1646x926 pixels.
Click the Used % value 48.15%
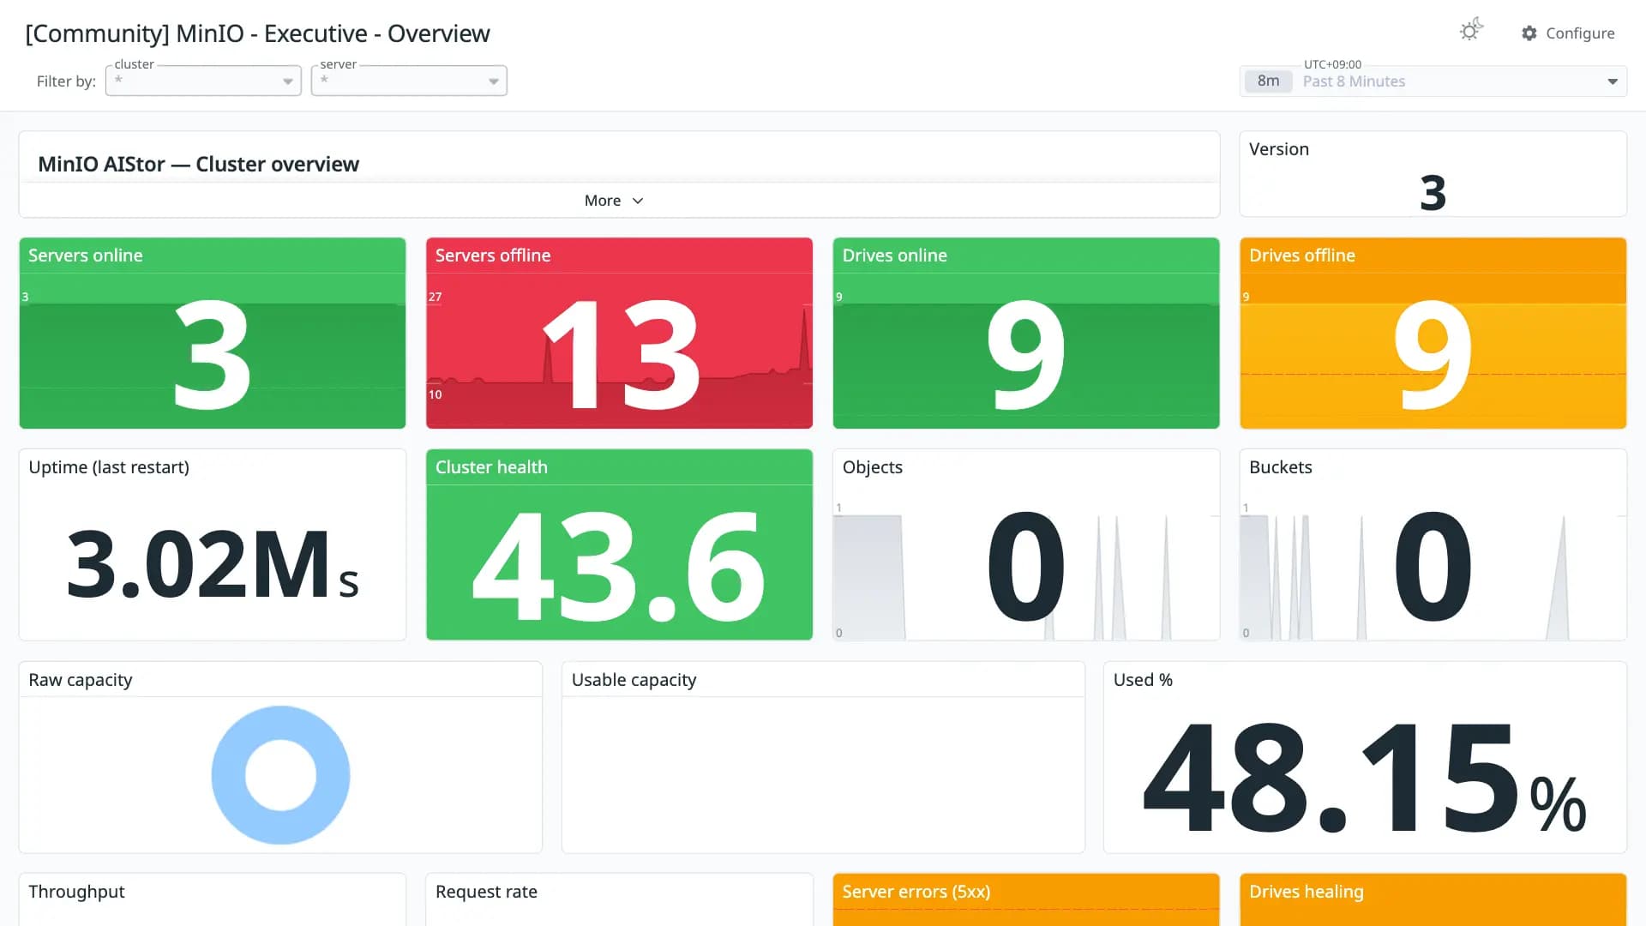click(1365, 777)
